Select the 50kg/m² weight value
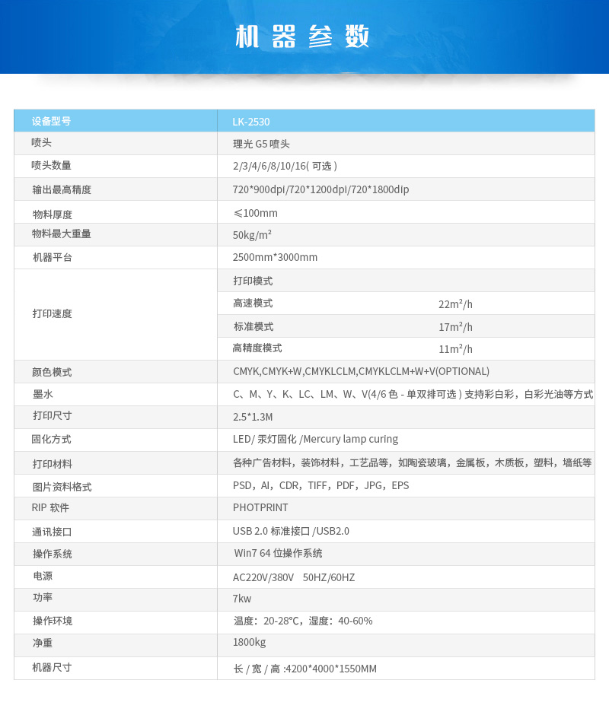Screen dimensions: 609x715 click(249, 234)
